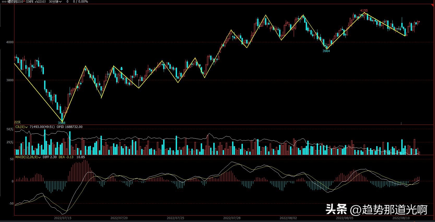The width and height of the screenshot is (435, 222).
Task: Click the 22天 duration label
Action: [x=17, y=122]
